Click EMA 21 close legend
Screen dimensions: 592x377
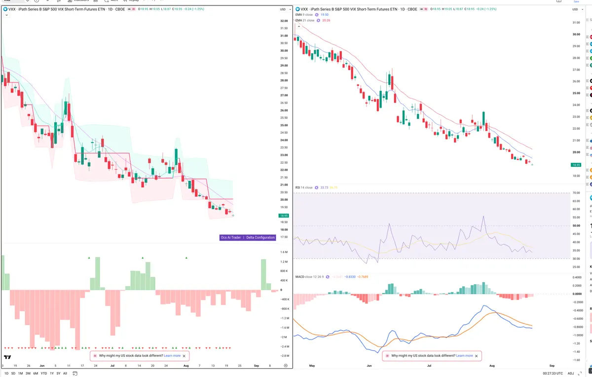304,20
